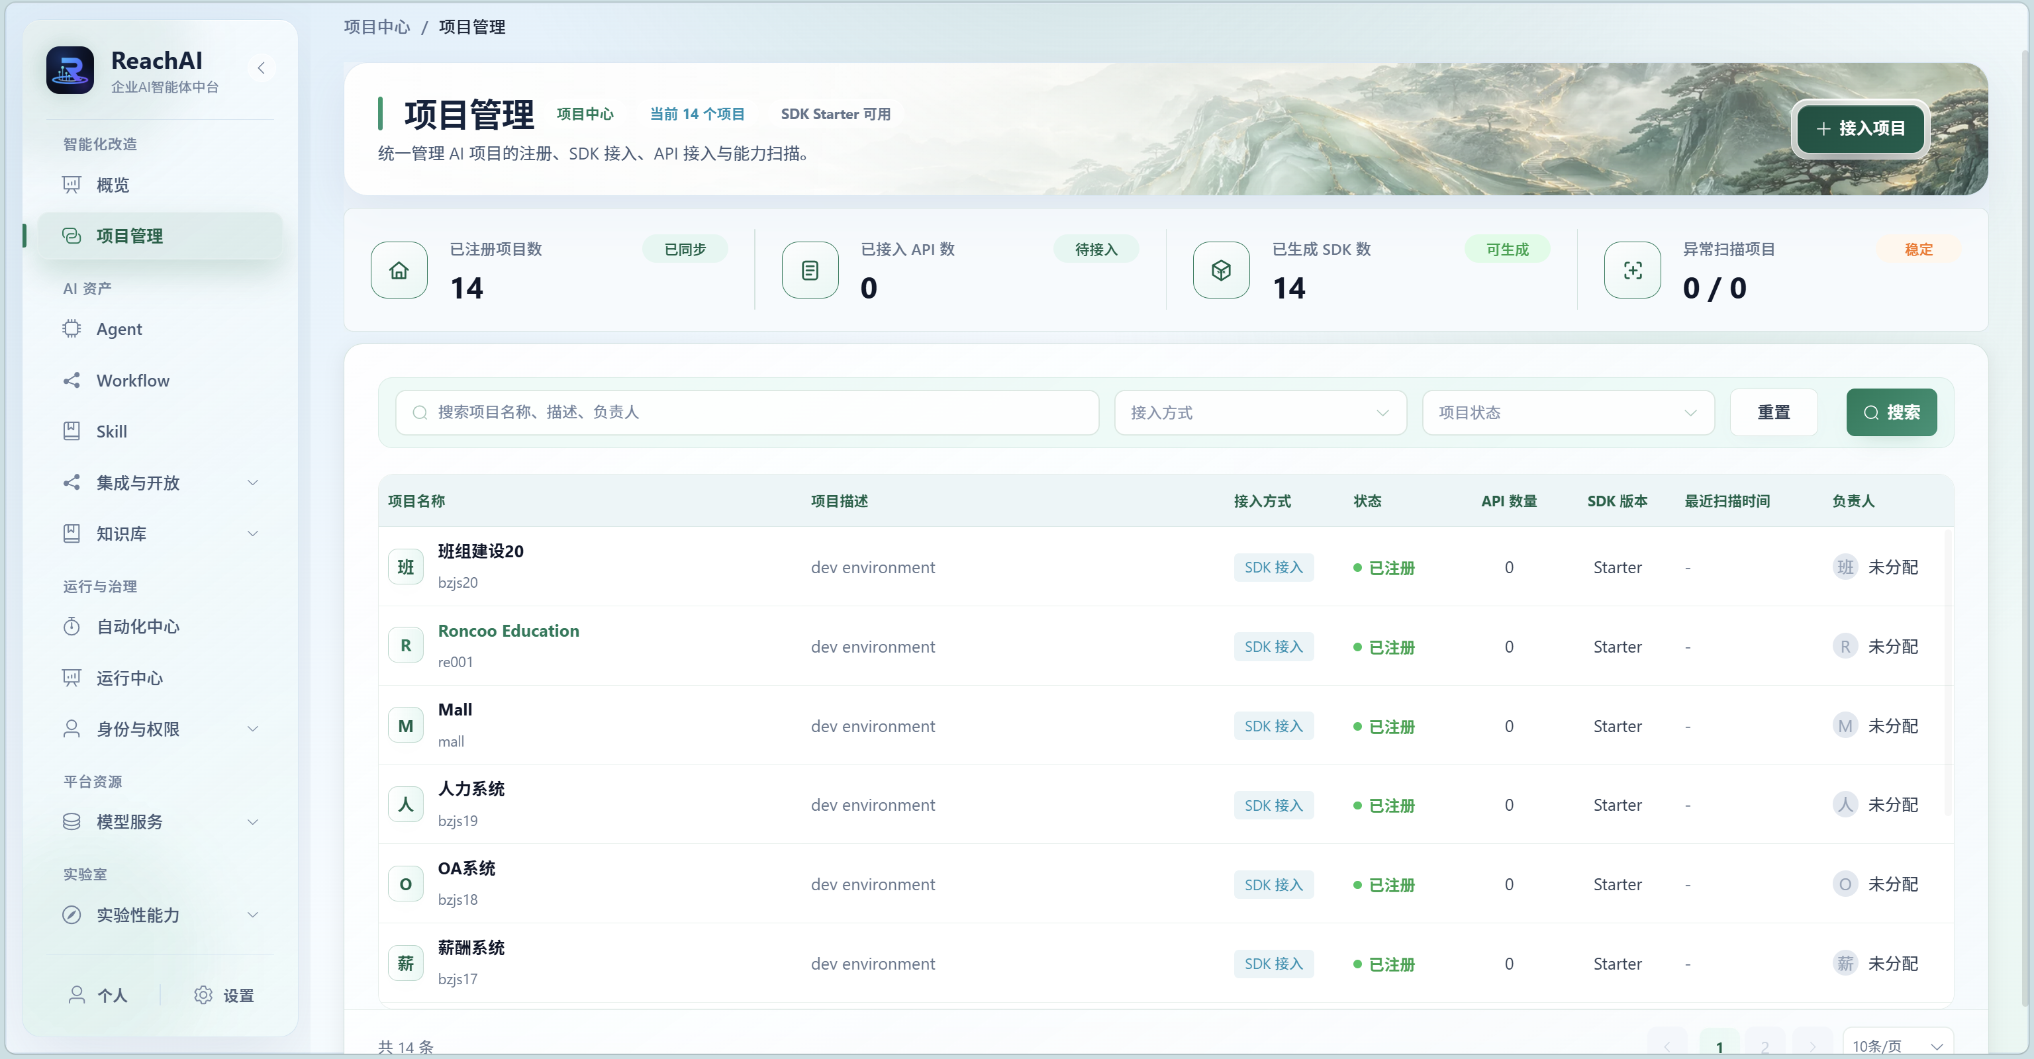Open the Mall project
2034x1059 pixels.
point(455,710)
